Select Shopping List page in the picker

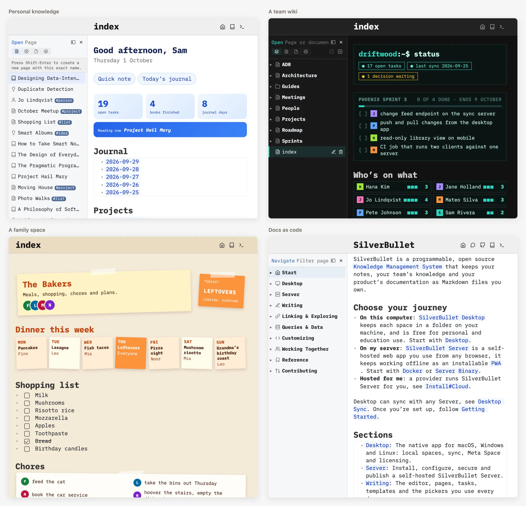pos(47,122)
